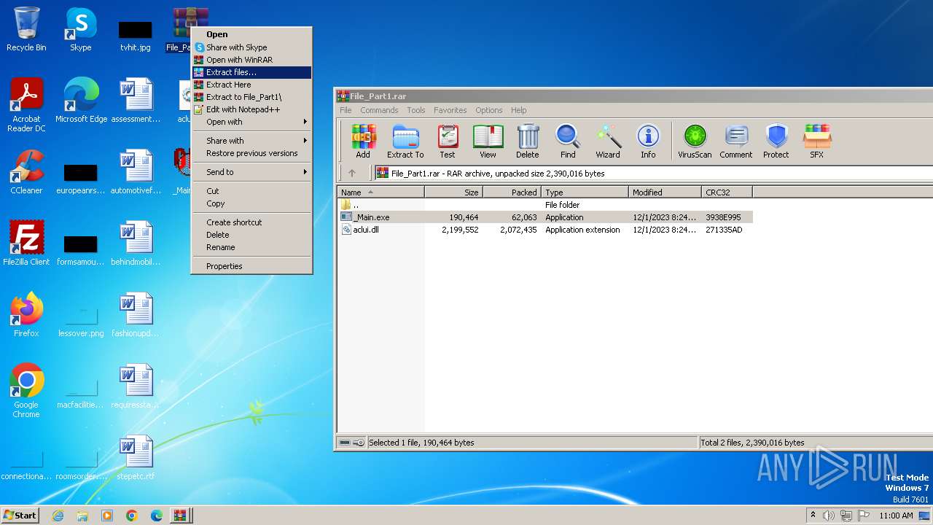The width and height of the screenshot is (933, 525).
Task: Choose Create shortcut
Action: [x=251, y=222]
